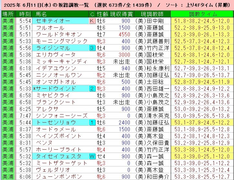Click training time 51.8-38.2-24.5-12.0

(x=202, y=21)
